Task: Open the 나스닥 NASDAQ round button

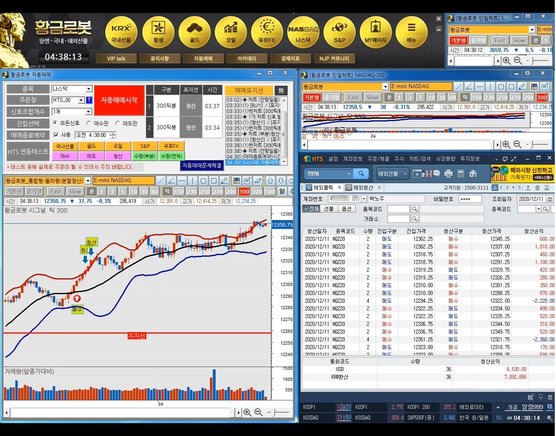Action: 303,32
